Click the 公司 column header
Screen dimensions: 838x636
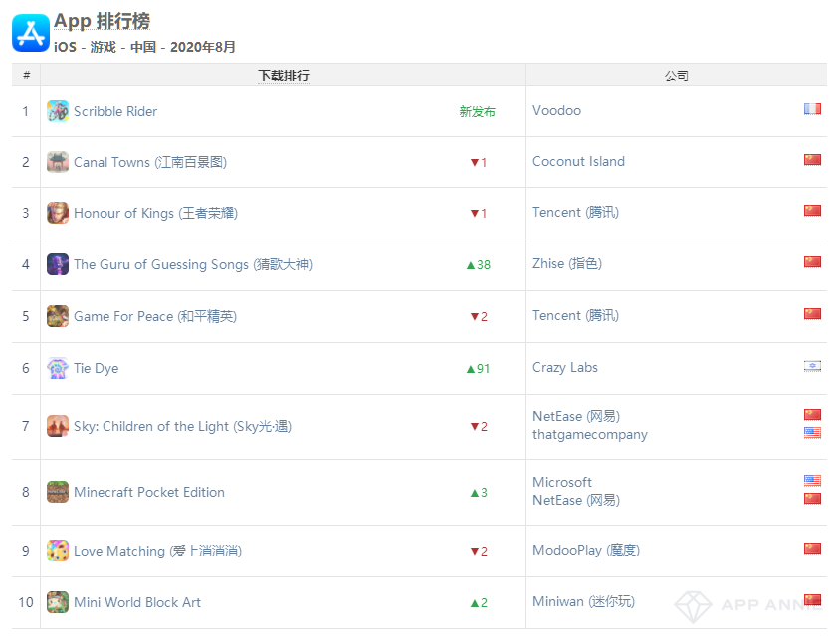point(676,76)
